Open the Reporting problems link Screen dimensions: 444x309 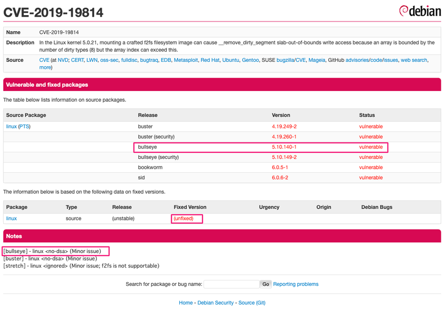295,284
